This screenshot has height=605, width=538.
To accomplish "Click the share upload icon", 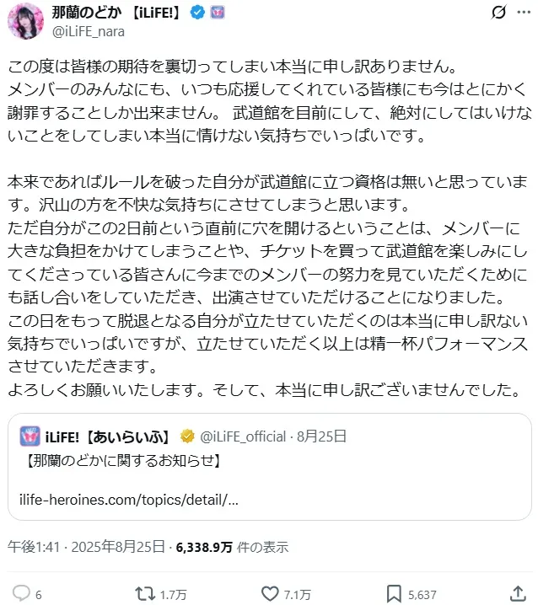I will (x=517, y=593).
